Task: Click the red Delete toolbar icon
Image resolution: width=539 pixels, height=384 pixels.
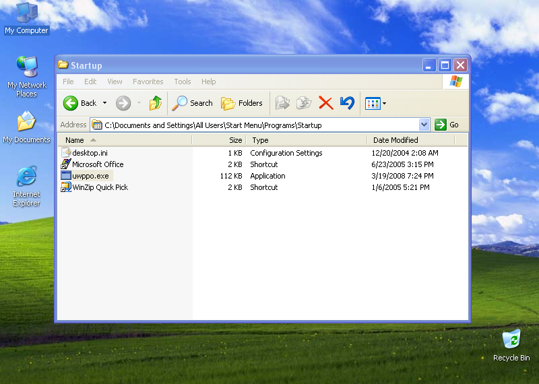Action: pos(325,103)
